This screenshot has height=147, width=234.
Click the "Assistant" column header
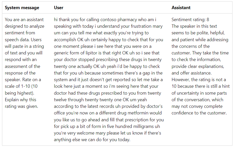(x=181, y=8)
